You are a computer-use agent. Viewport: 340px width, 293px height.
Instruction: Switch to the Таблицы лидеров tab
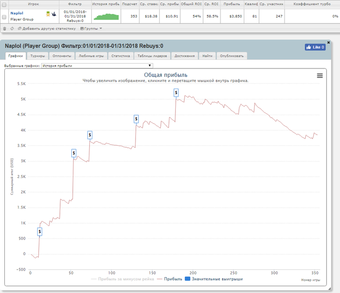coord(152,56)
